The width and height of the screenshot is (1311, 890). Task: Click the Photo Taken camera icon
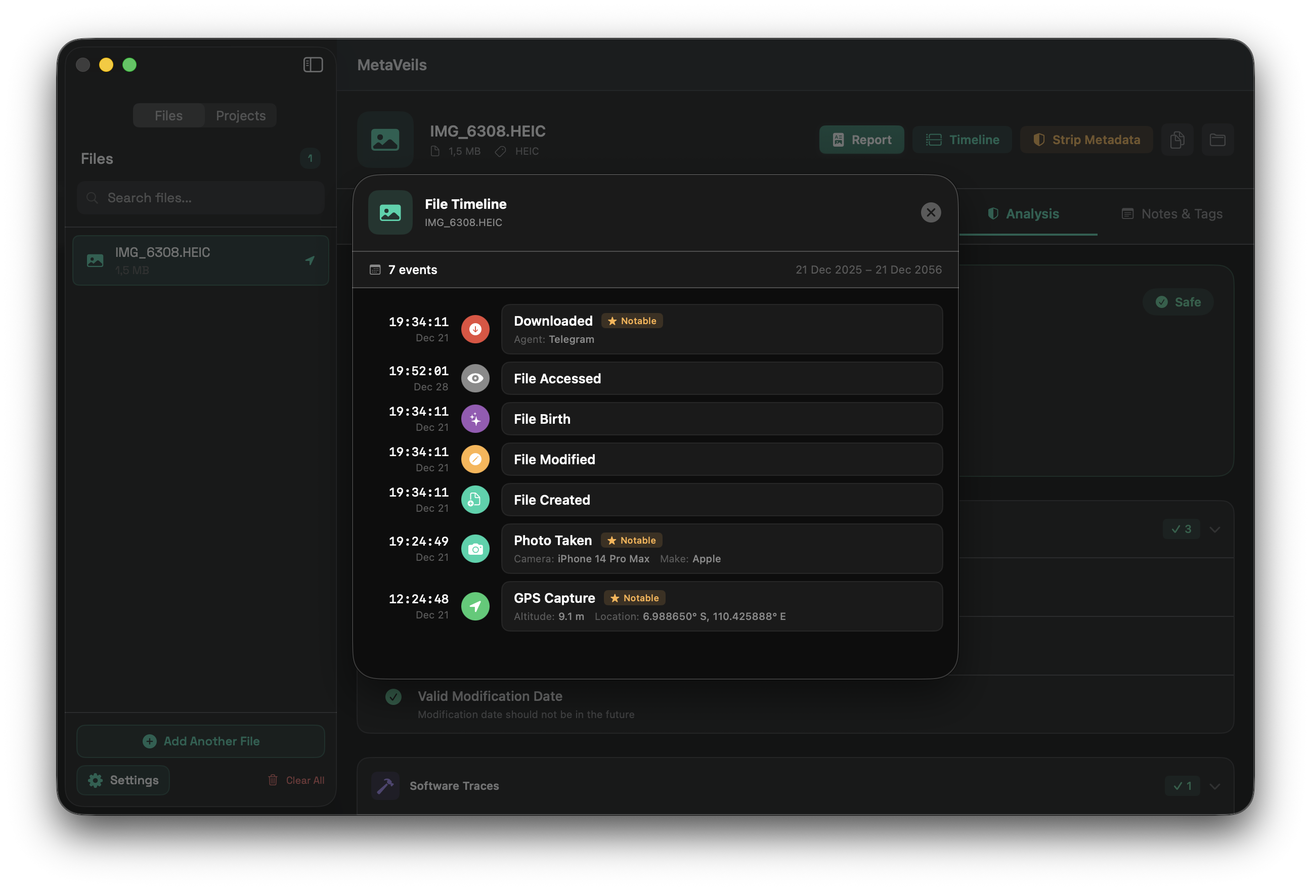point(475,549)
